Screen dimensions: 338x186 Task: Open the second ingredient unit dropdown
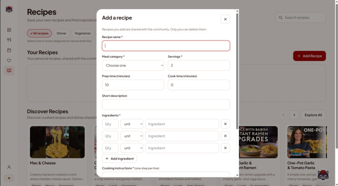[x=132, y=136]
